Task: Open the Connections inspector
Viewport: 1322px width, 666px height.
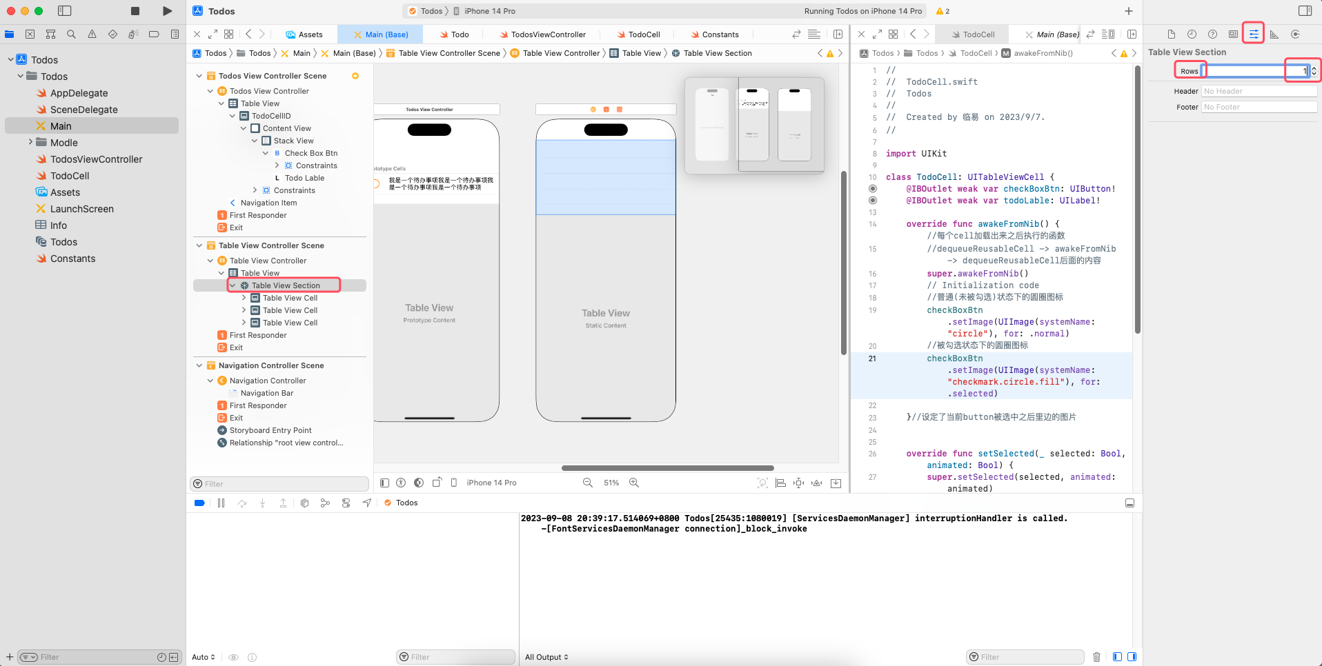Action: pyautogui.click(x=1296, y=34)
